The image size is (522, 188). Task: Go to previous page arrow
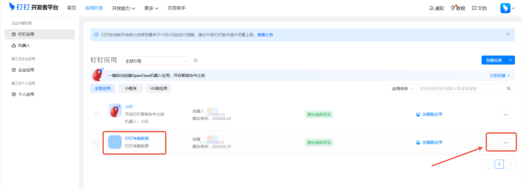(x=488, y=164)
